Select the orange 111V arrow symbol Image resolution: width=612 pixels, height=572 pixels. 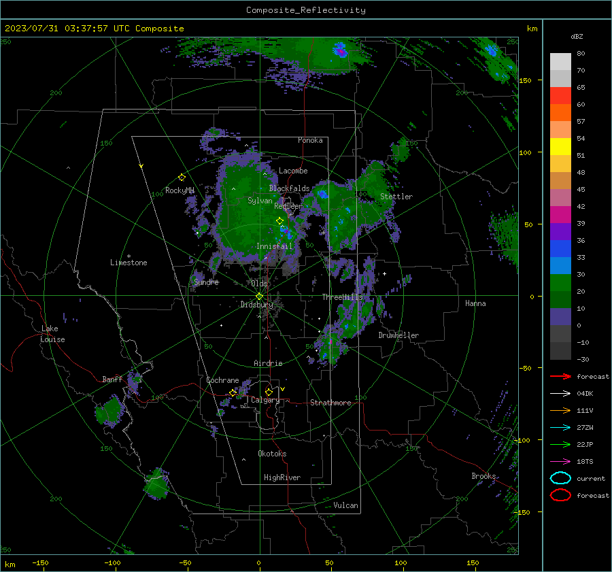560,410
